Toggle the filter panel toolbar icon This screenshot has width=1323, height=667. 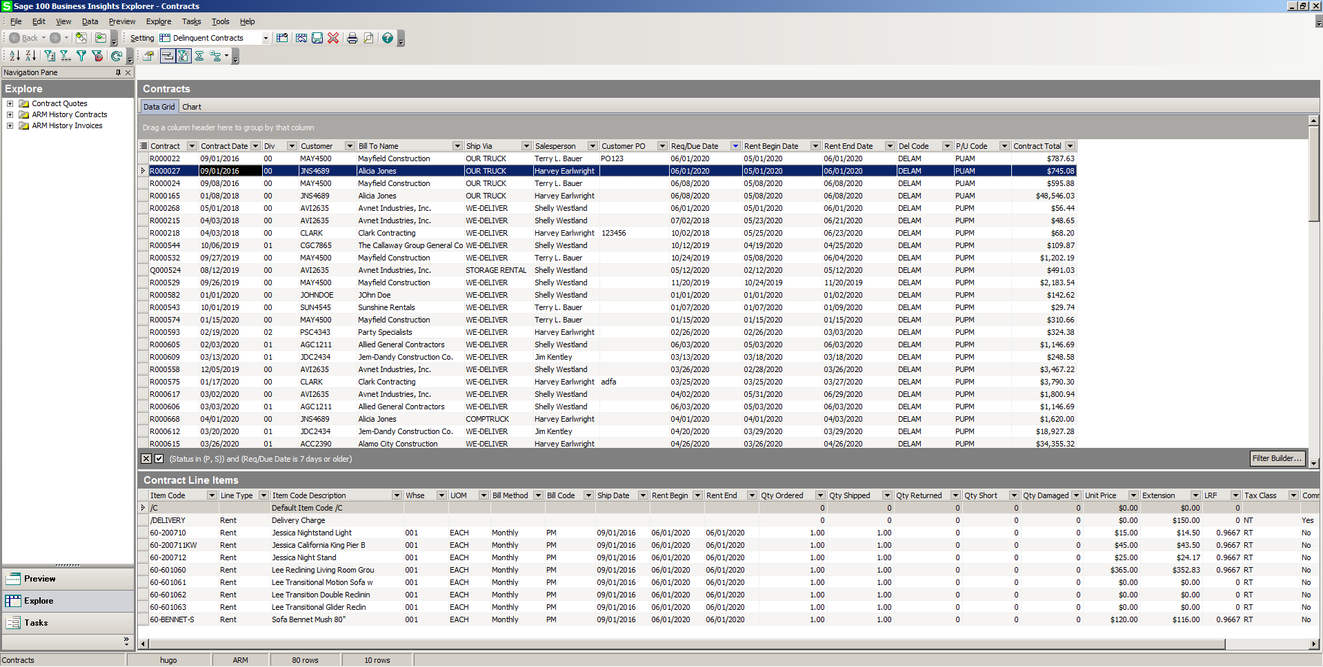point(183,56)
